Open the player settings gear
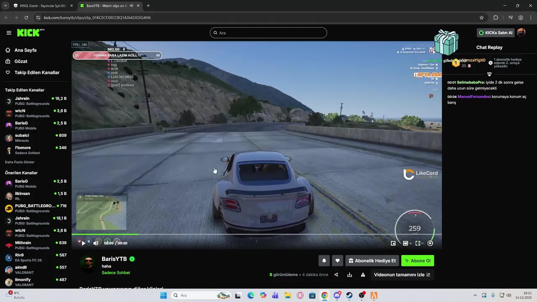 point(430,243)
